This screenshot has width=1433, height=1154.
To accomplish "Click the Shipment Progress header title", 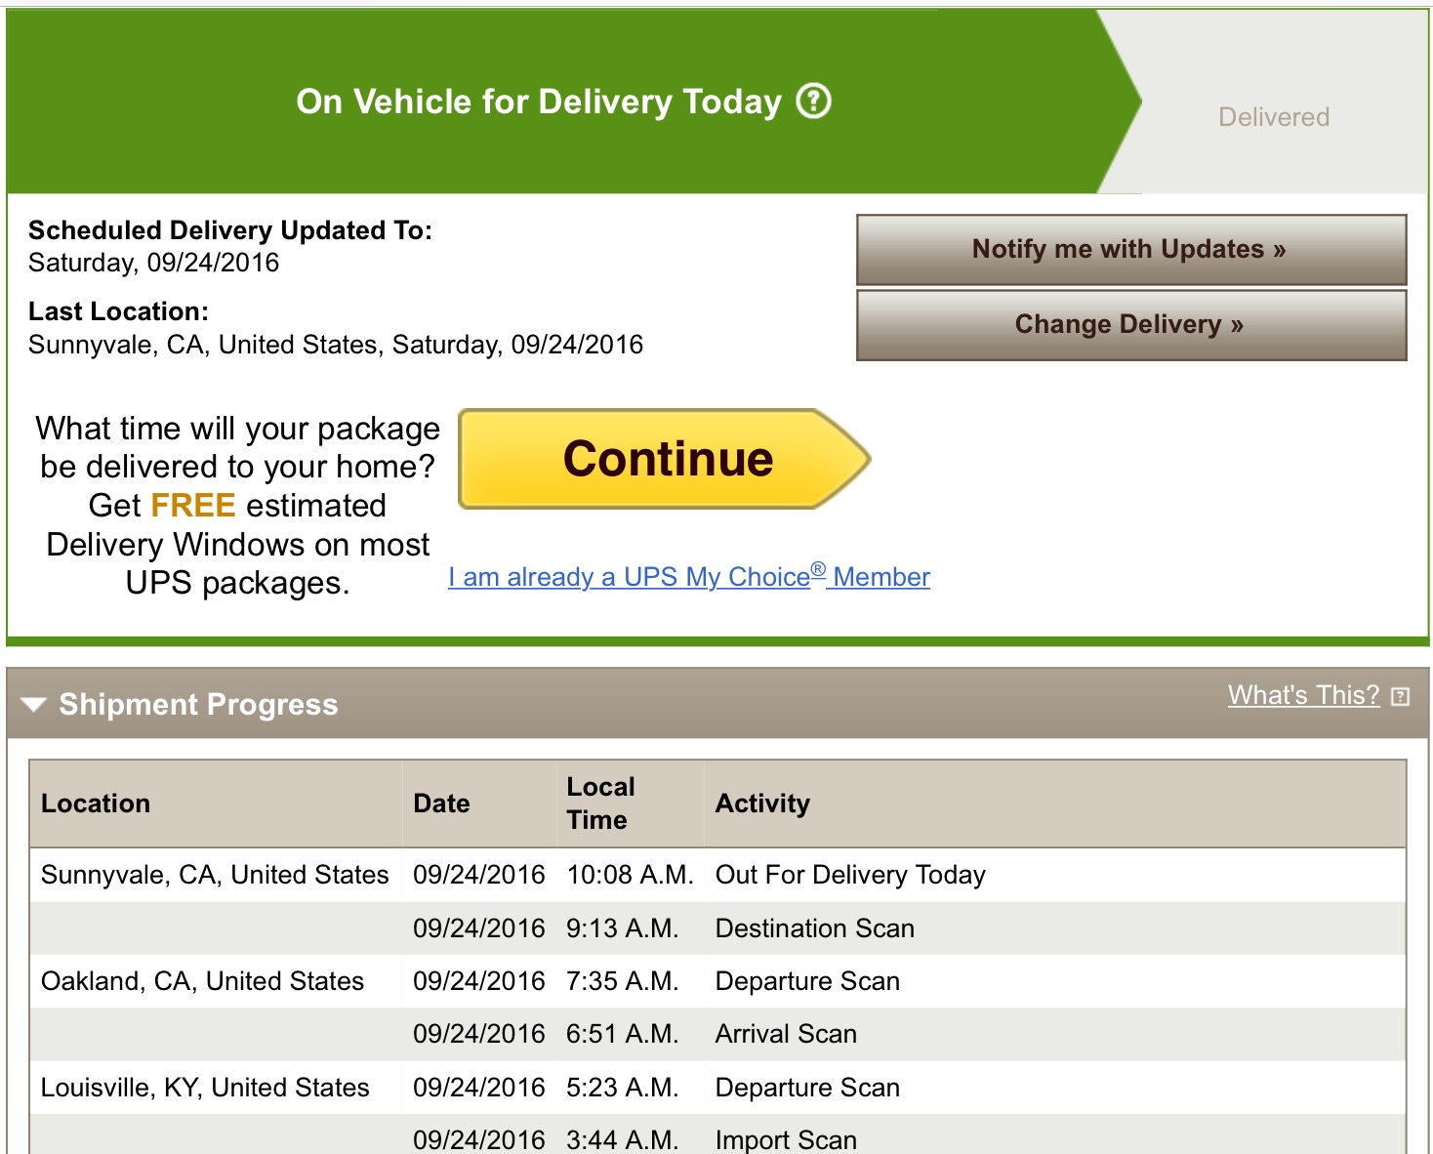I will 198,704.
